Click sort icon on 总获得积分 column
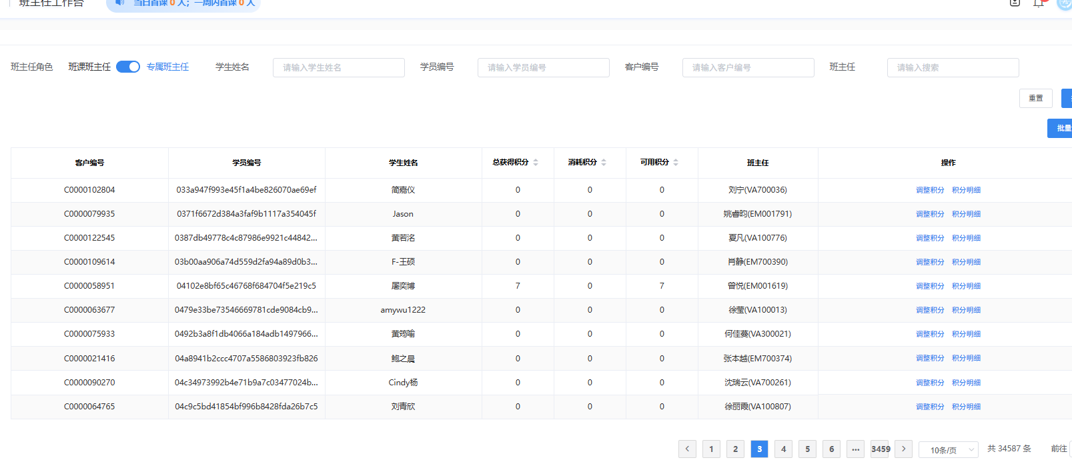This screenshot has height=460, width=1072. pyautogui.click(x=536, y=163)
